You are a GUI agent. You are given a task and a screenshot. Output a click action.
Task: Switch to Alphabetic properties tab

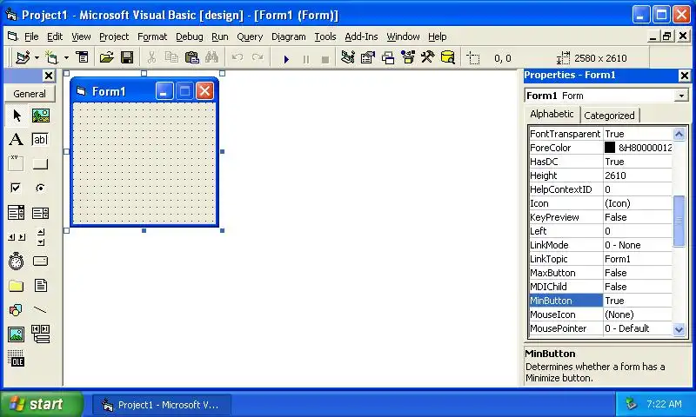pyautogui.click(x=552, y=114)
